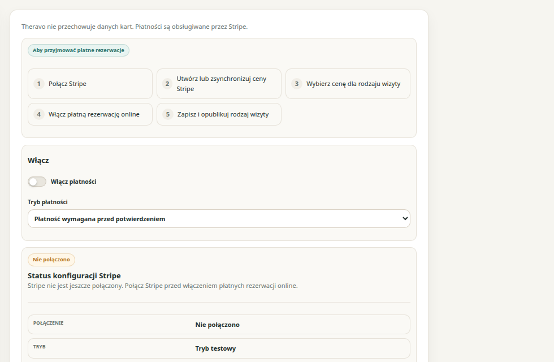The height and width of the screenshot is (362, 554).
Task: Click the "POŁĄCZENIE" row label
Action: [49, 323]
